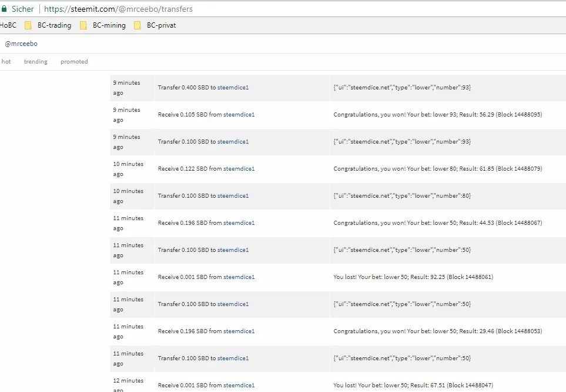Open the BC-trading bookmark folder icon

(x=28, y=25)
